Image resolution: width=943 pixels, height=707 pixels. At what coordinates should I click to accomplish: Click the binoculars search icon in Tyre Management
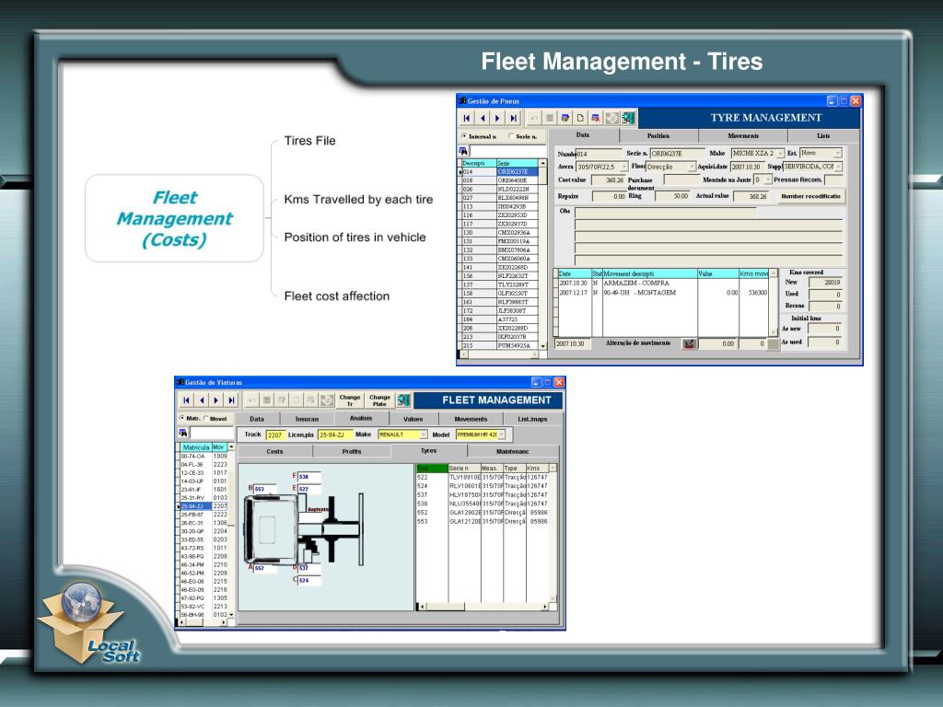coord(463,150)
